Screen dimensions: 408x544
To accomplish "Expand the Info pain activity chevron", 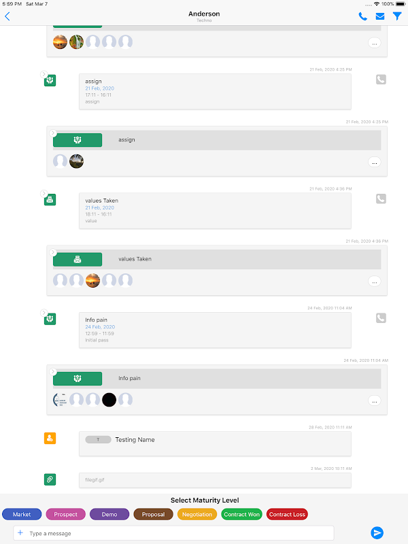I will 44,312.
